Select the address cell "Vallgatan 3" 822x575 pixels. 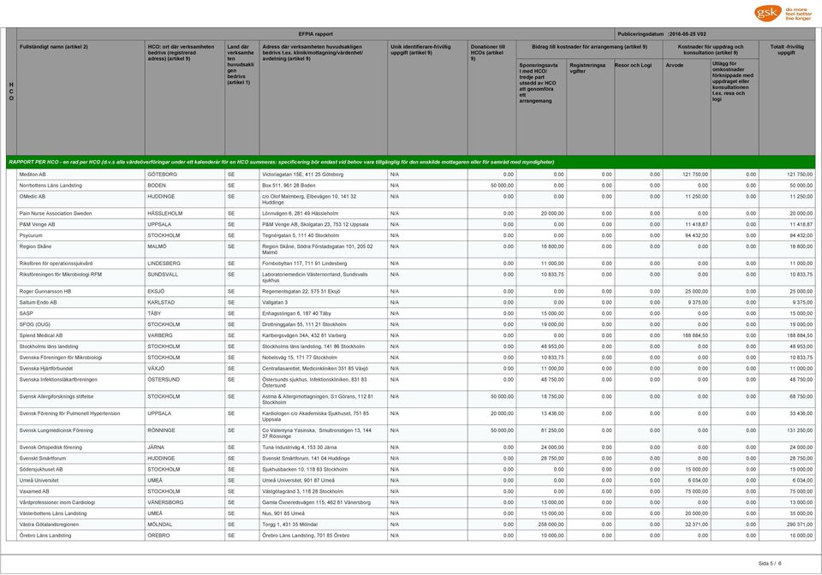[324, 303]
